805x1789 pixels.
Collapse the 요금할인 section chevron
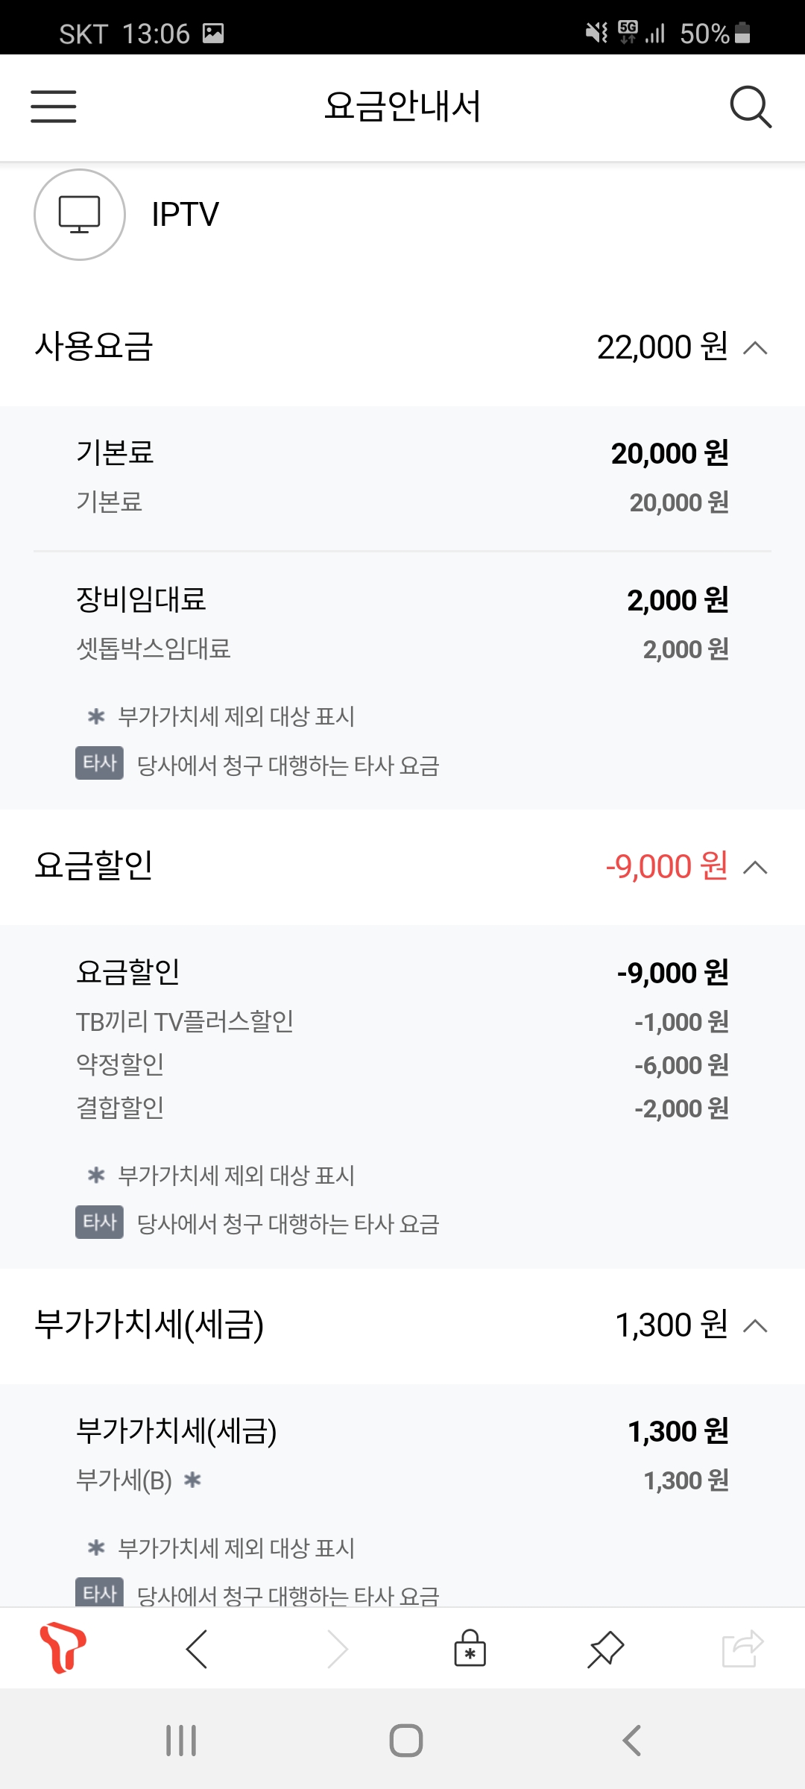pyautogui.click(x=755, y=867)
